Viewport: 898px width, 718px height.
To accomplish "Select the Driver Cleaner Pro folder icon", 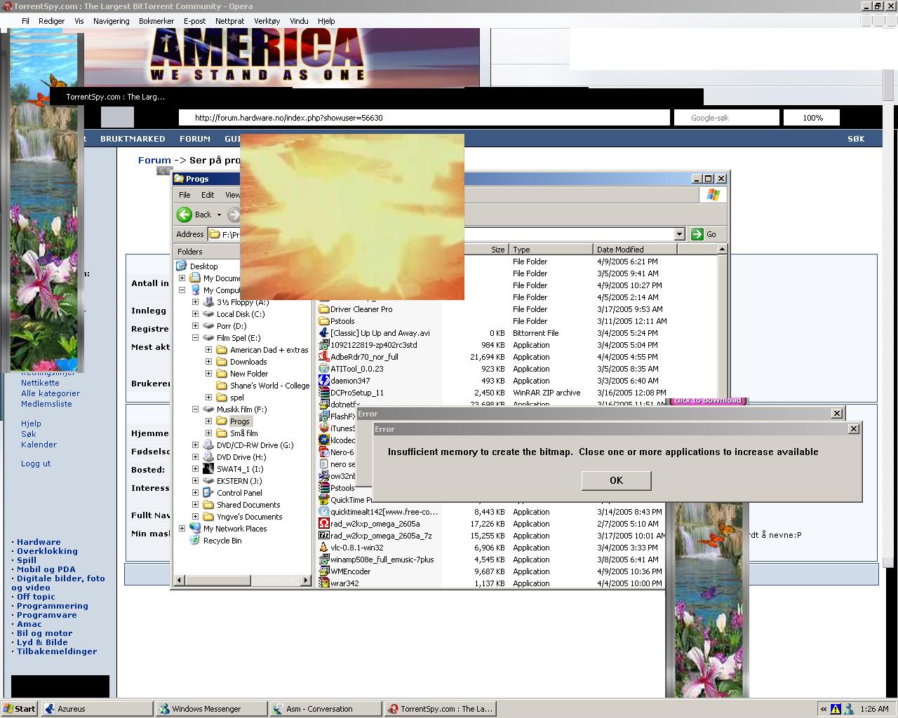I will [x=324, y=309].
